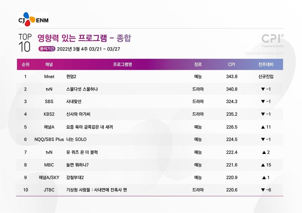
Task: Click the 장르 column header
Action: pyautogui.click(x=198, y=64)
